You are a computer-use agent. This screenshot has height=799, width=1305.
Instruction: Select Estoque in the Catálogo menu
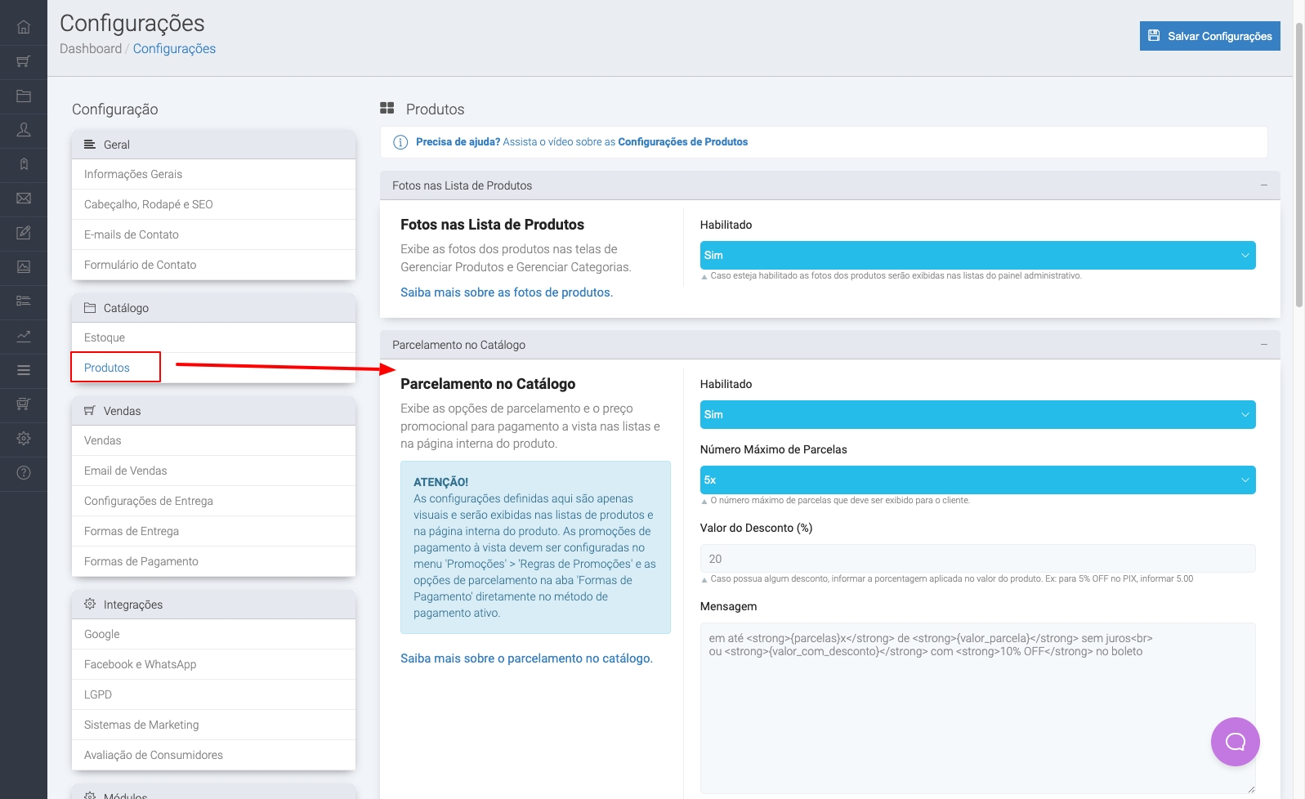[105, 337]
